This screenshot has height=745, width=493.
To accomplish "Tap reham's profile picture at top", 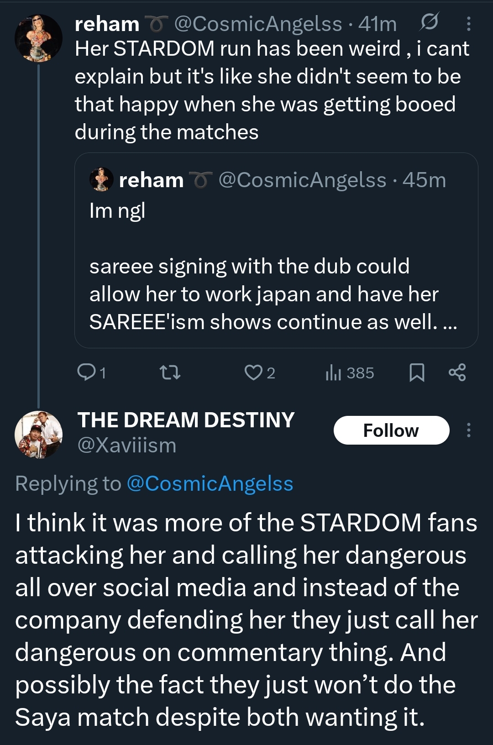I will (x=38, y=38).
